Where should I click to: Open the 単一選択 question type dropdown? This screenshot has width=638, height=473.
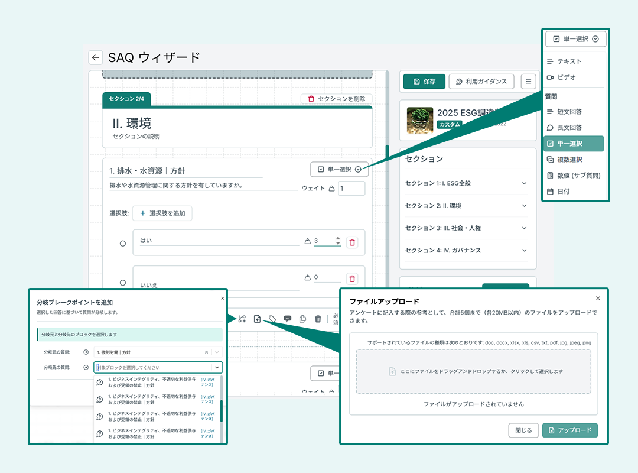pos(340,170)
